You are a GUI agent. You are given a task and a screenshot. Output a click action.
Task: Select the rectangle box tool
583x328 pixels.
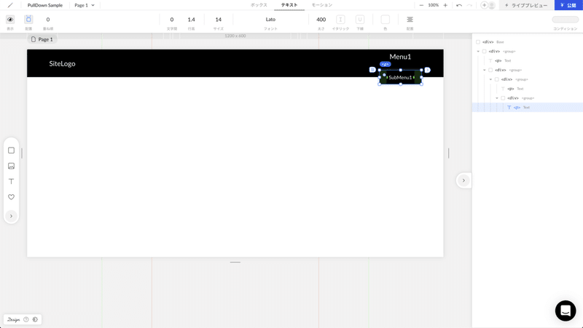pos(11,151)
